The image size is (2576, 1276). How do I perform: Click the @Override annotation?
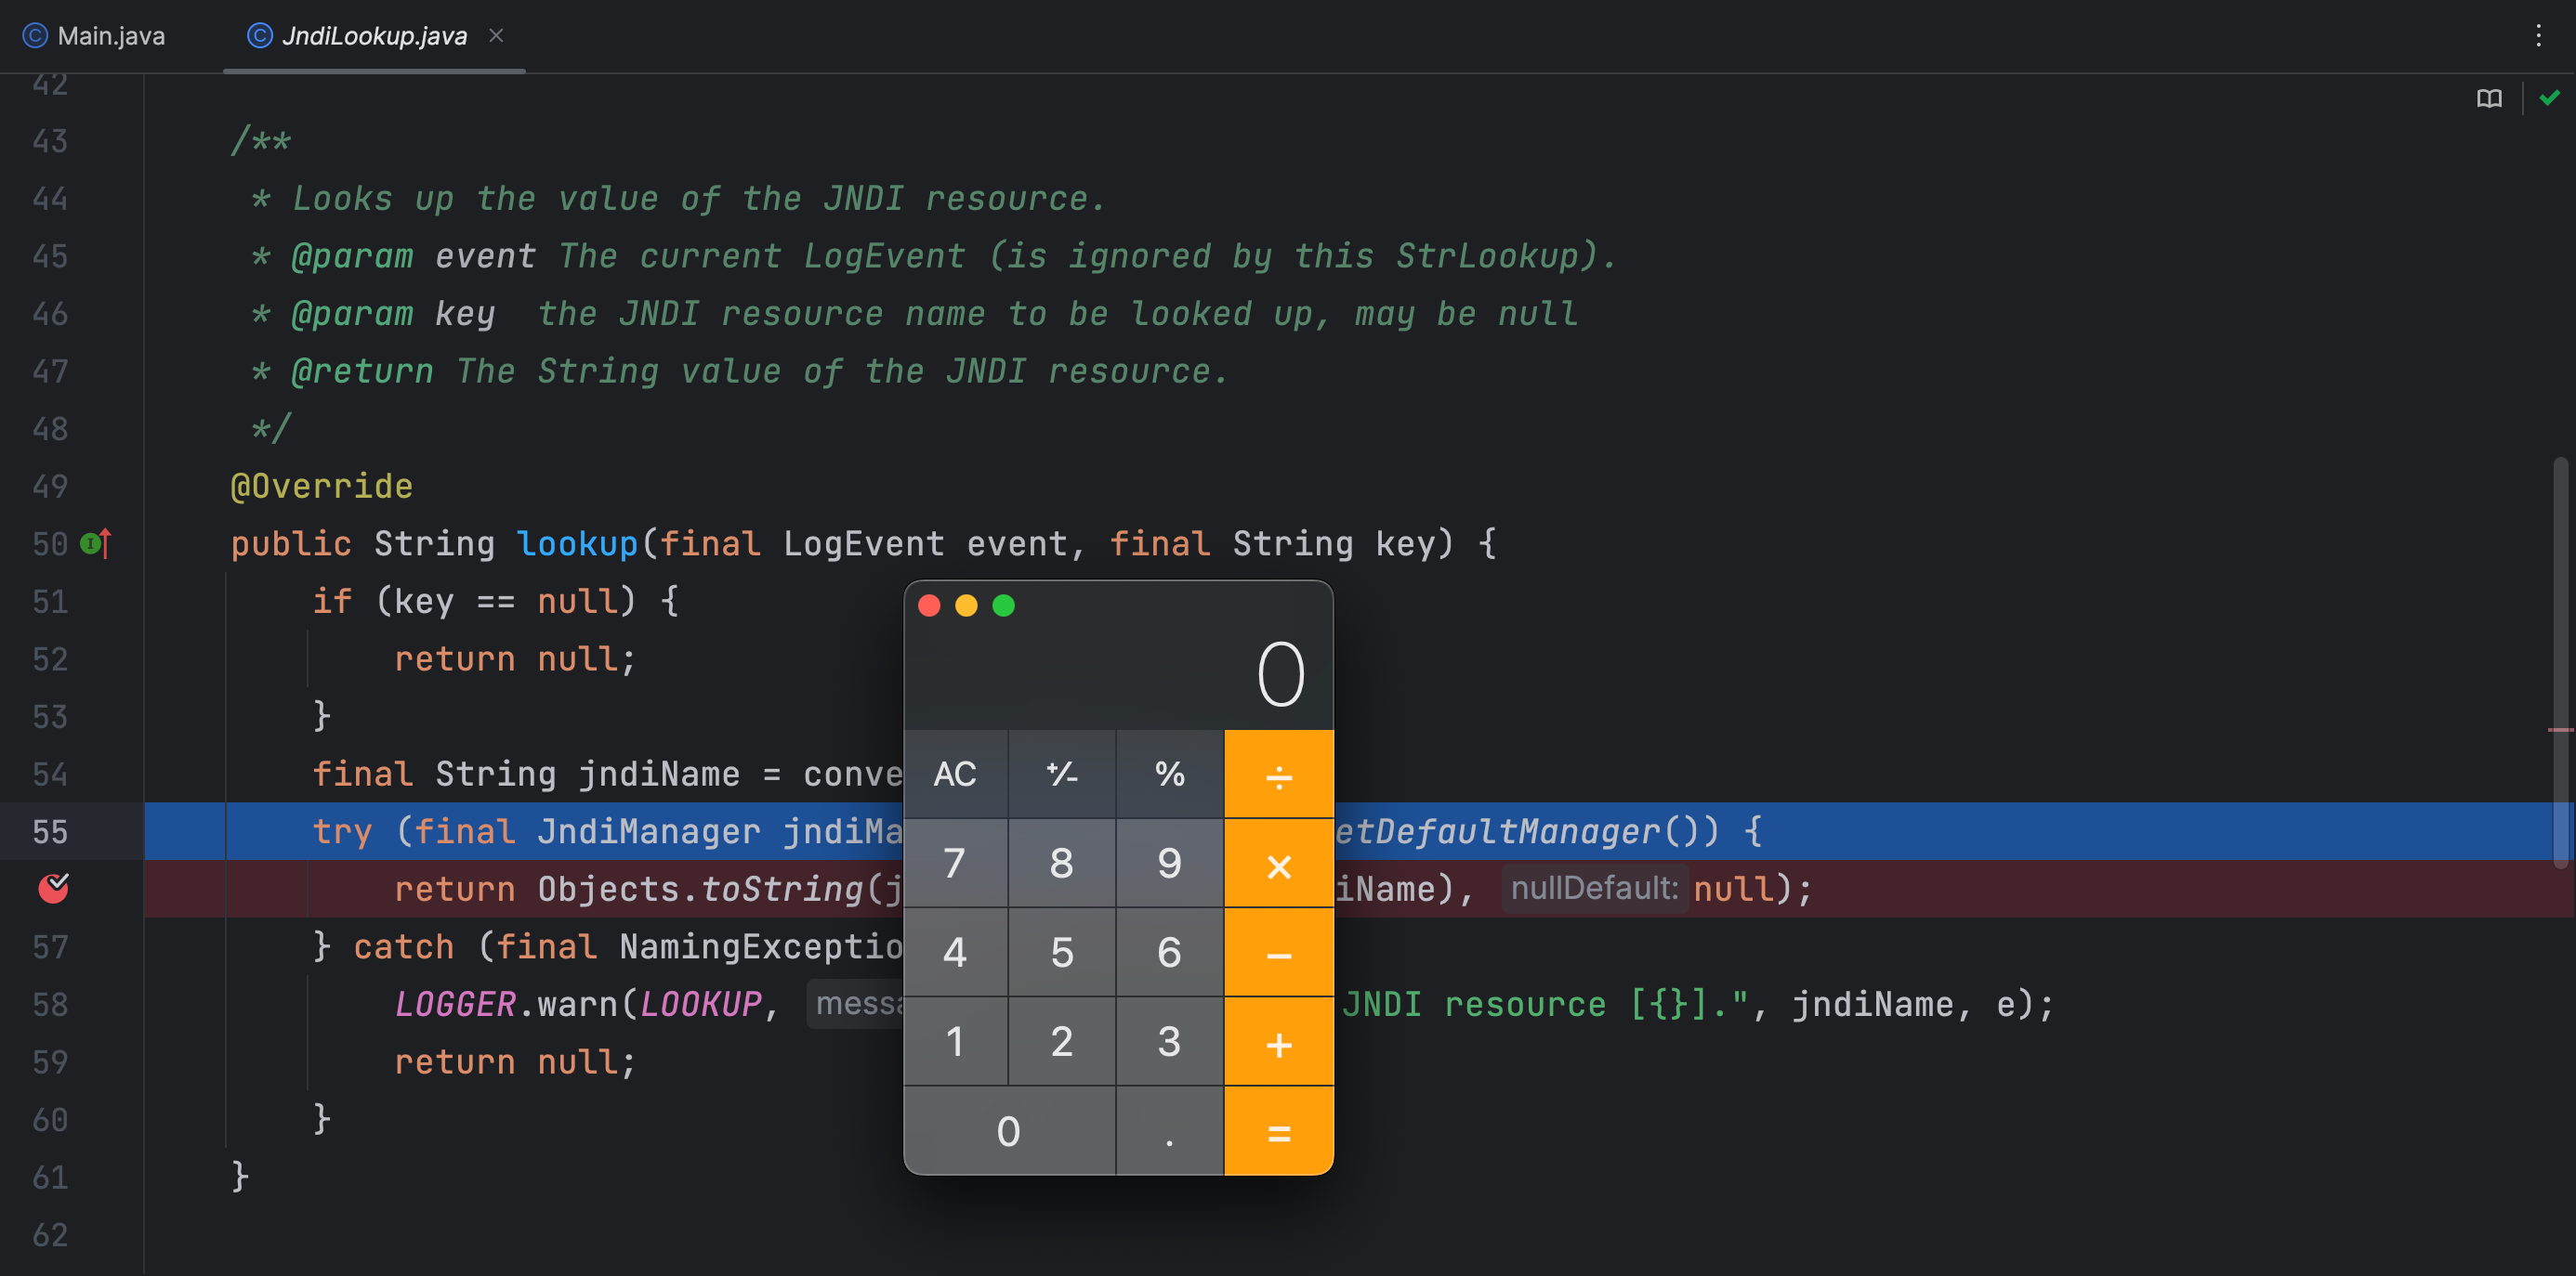[x=321, y=486]
